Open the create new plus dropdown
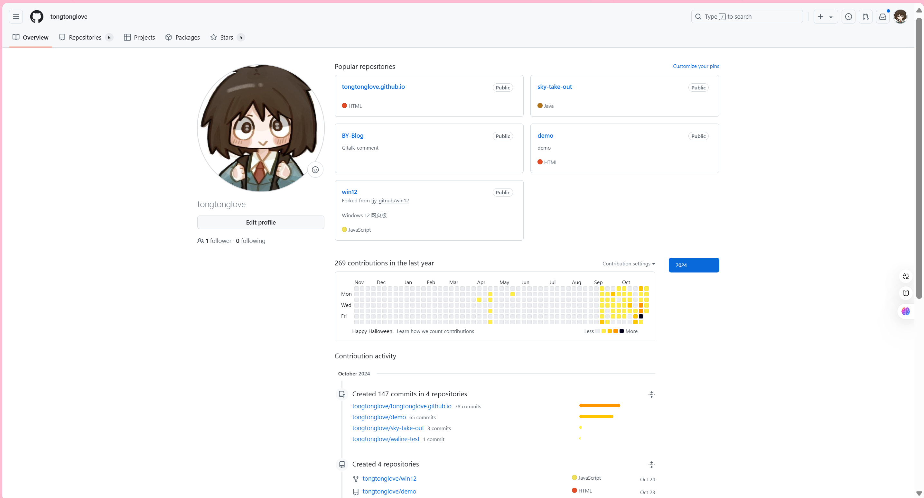The image size is (924, 498). pos(826,16)
